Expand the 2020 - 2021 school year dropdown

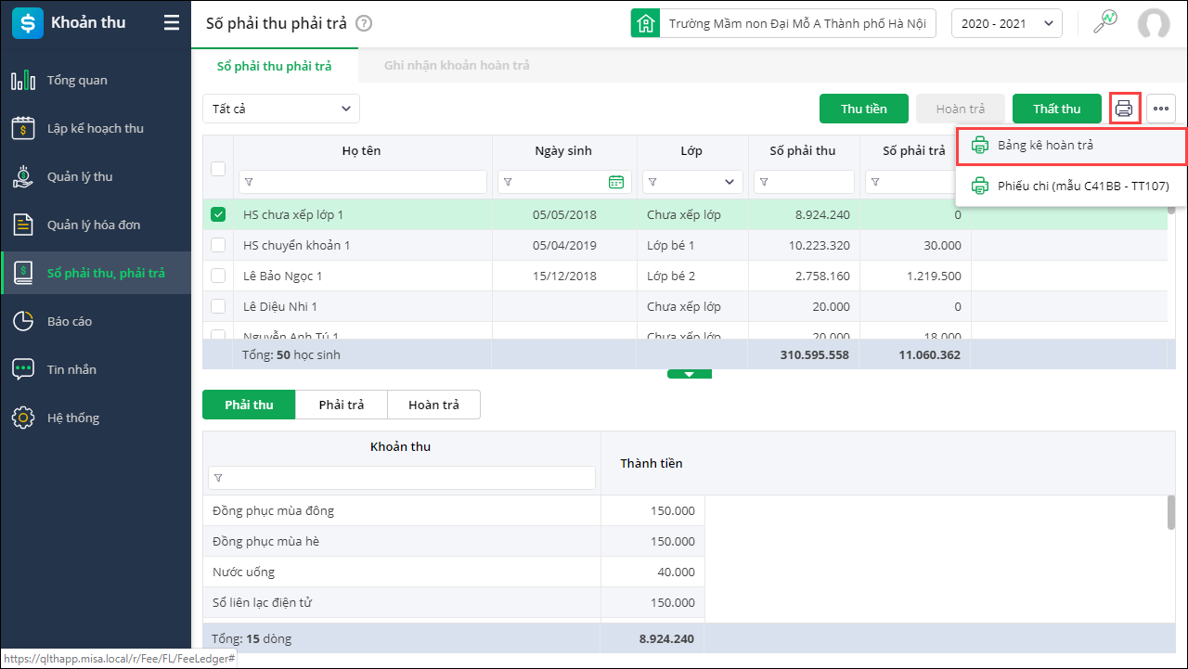[x=1007, y=24]
